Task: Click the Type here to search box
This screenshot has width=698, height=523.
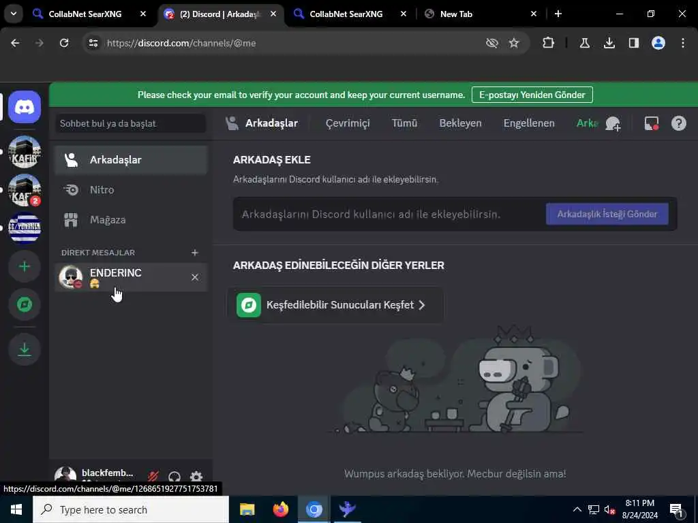Action: coord(131,509)
